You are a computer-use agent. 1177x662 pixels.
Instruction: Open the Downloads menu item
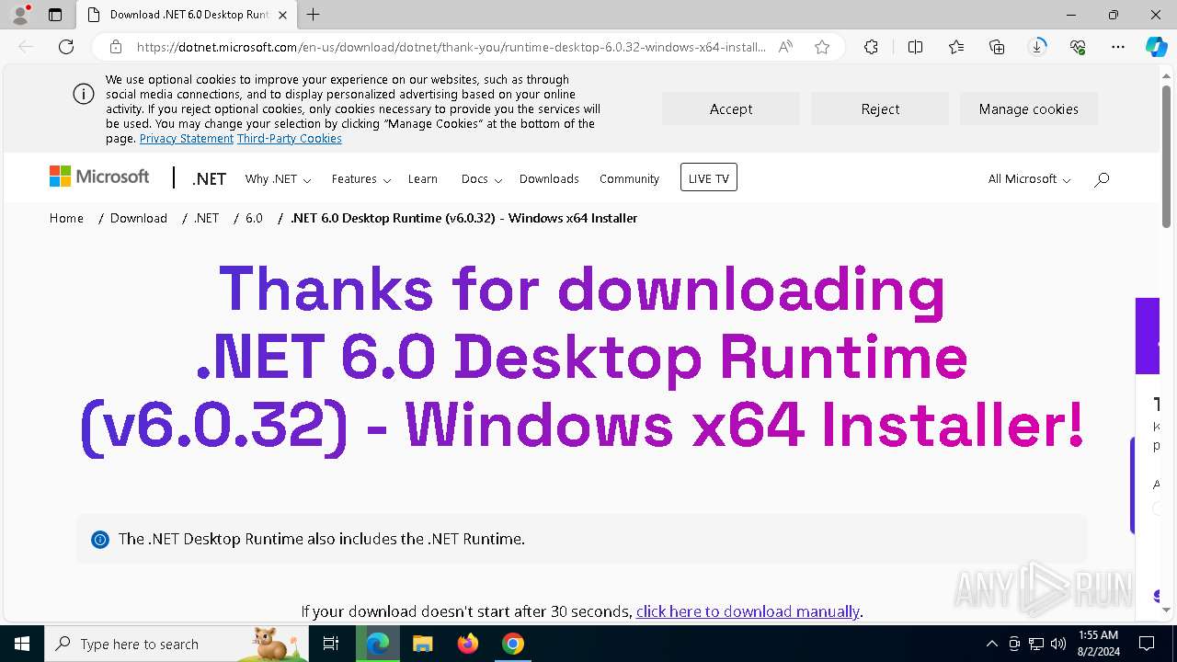coord(549,179)
